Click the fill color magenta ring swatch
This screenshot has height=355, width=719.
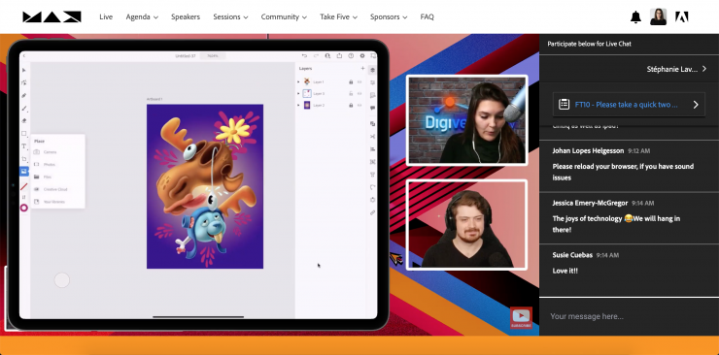[24, 209]
